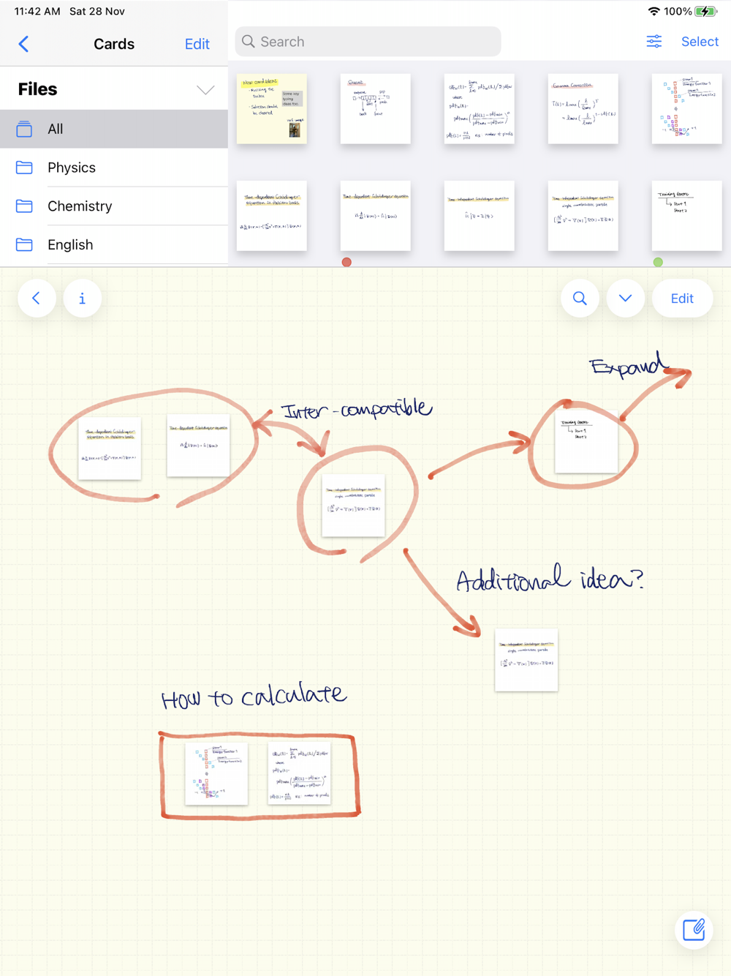Select the leftmost card inside the Inter-compatible circle
Image resolution: width=731 pixels, height=976 pixels.
coord(110,448)
